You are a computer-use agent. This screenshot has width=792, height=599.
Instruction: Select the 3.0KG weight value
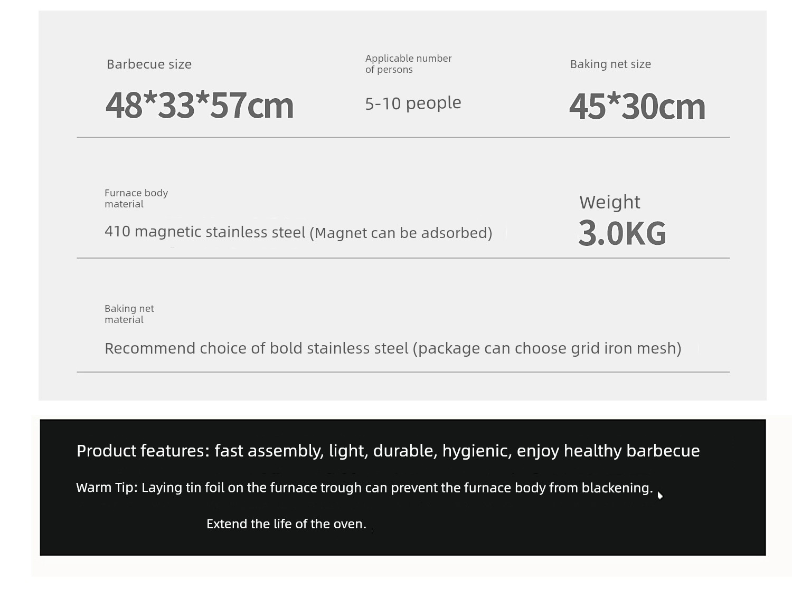[622, 233]
